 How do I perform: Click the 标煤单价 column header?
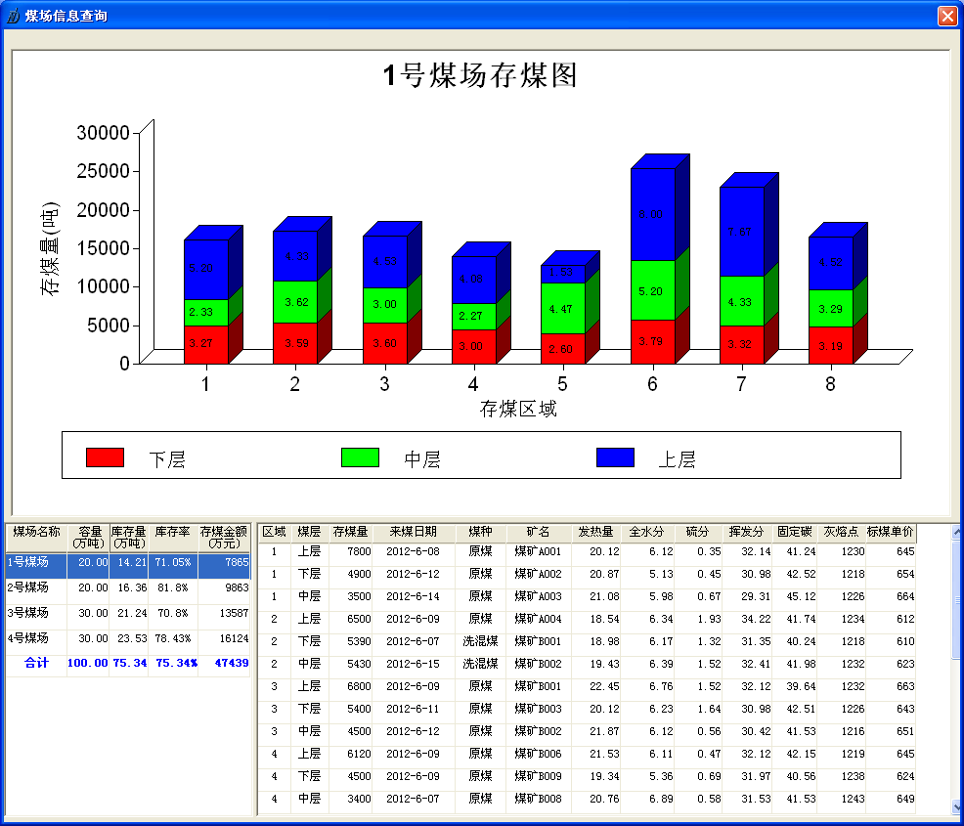coord(890,533)
